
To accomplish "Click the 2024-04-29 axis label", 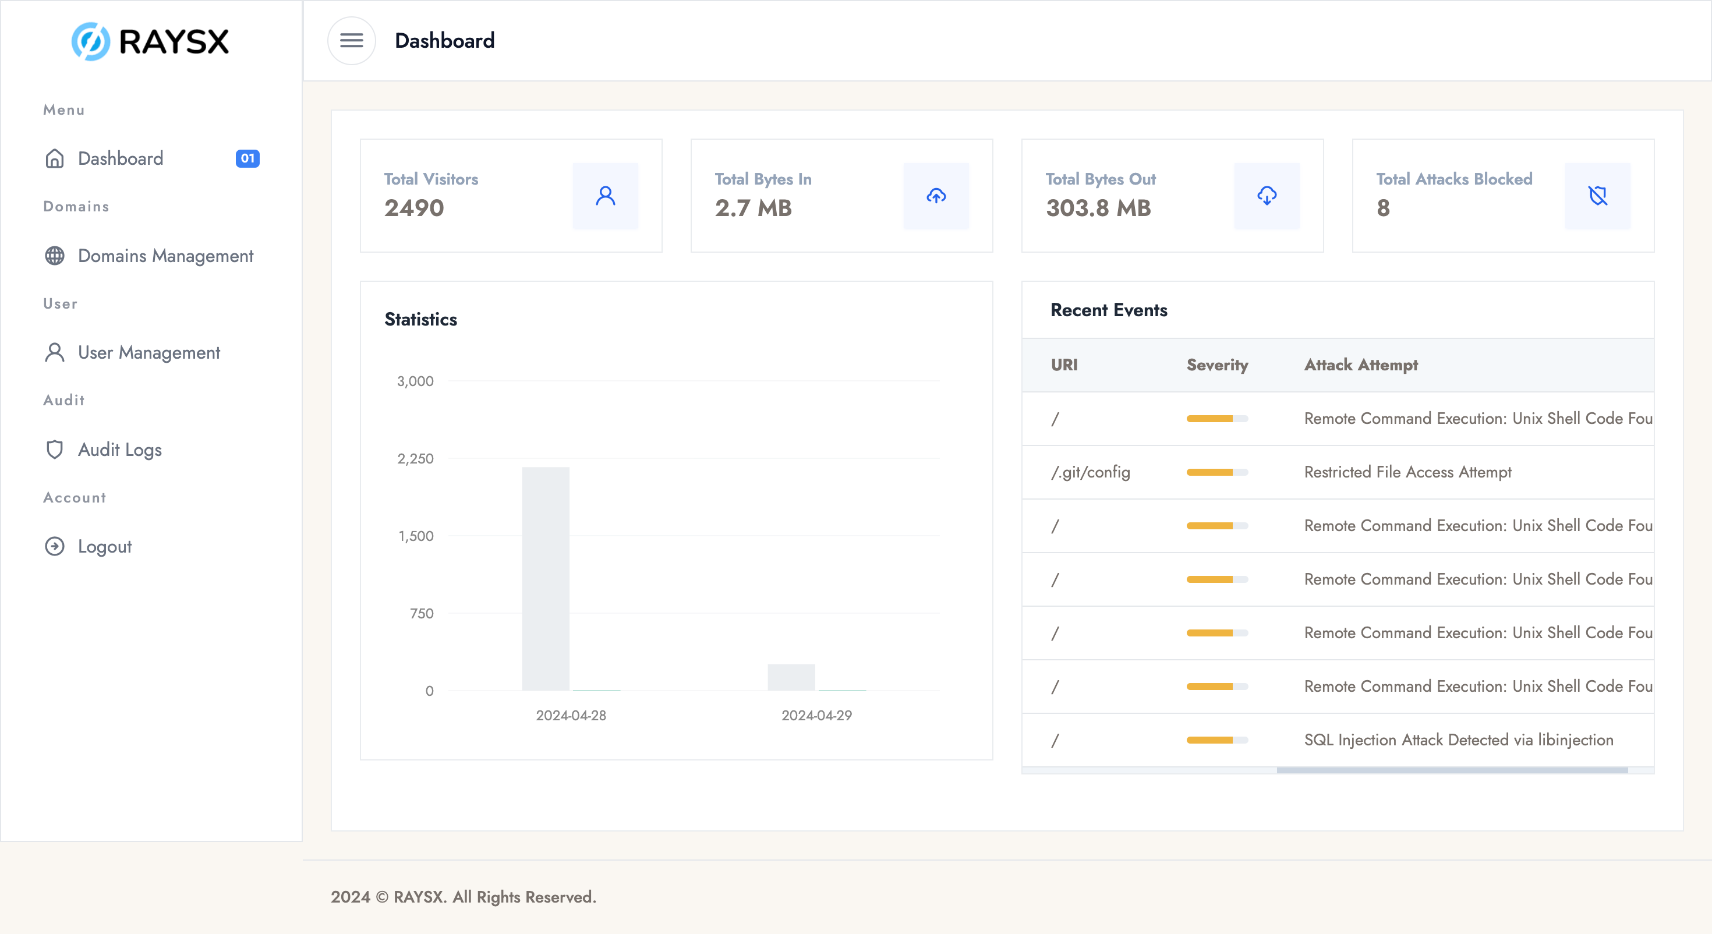I will 816,715.
